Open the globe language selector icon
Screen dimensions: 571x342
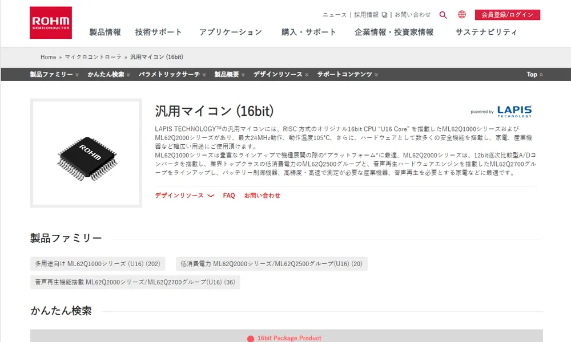[x=462, y=15]
